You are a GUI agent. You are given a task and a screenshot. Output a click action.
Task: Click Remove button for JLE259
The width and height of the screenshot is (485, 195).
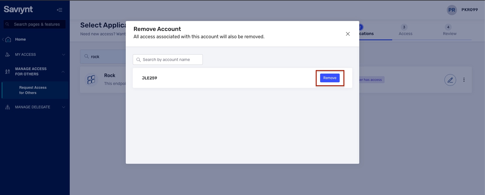tap(330, 78)
